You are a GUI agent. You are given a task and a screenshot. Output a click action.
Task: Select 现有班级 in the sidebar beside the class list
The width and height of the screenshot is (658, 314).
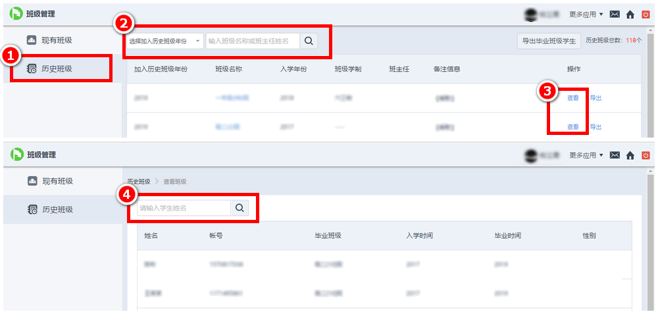point(56,40)
